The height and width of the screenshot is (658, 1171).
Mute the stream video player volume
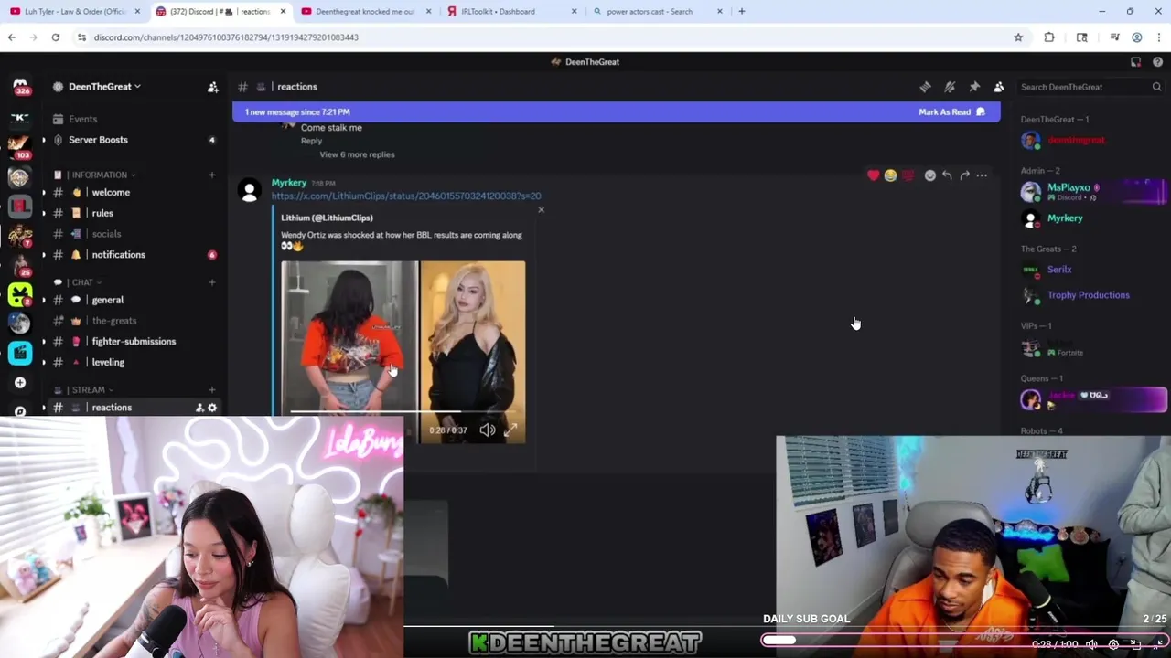(x=1091, y=644)
